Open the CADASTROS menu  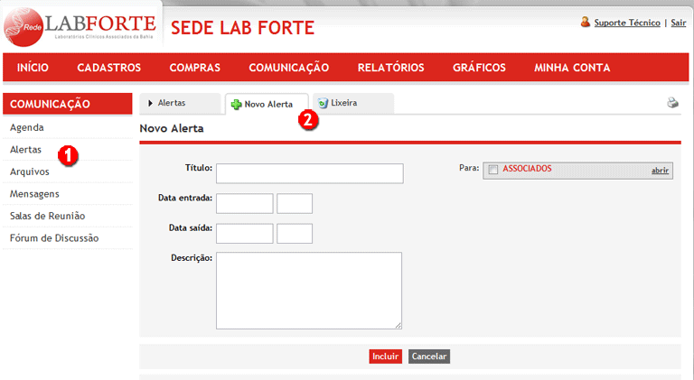pyautogui.click(x=108, y=68)
